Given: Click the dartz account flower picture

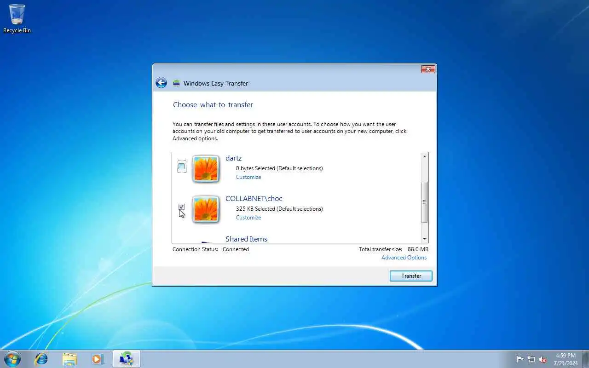Looking at the screenshot, I should (206, 169).
